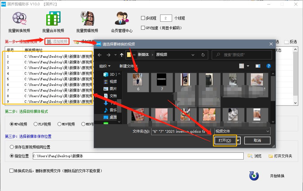Screen dimensions: 303x191
Task: Go up one folder level
Action: click(x=122, y=55)
